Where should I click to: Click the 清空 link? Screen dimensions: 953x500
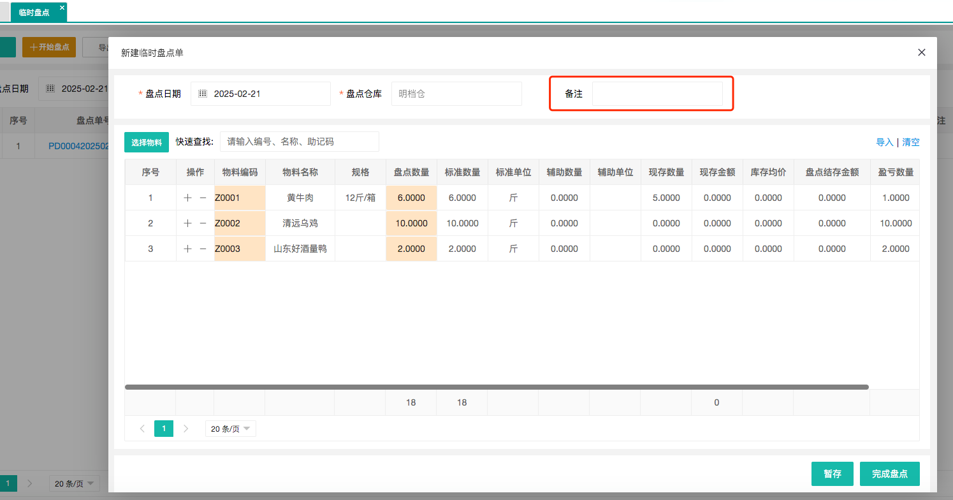pyautogui.click(x=911, y=142)
